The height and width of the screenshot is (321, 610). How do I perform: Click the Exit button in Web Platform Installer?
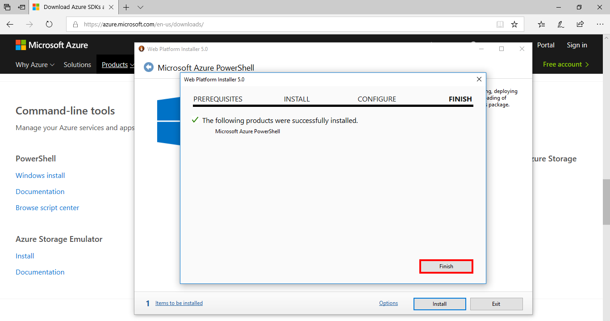coord(496,304)
